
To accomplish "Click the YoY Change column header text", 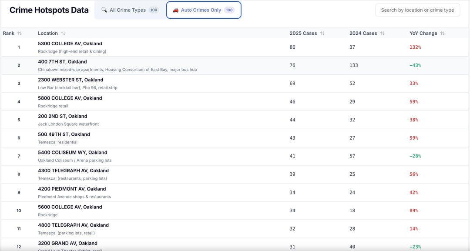I will (x=423, y=33).
